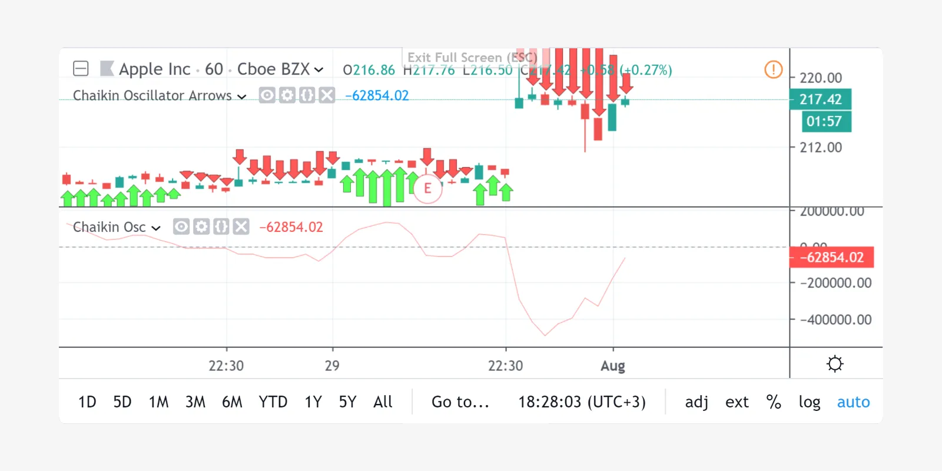This screenshot has width=942, height=471.
Task: Select the 5D time range
Action: [x=122, y=402]
